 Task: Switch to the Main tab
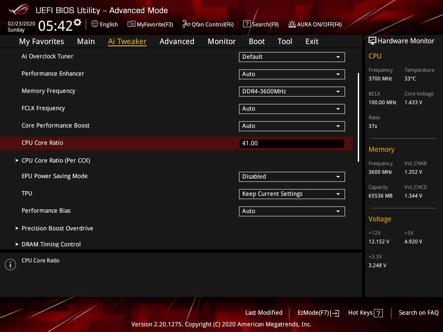pyautogui.click(x=86, y=41)
